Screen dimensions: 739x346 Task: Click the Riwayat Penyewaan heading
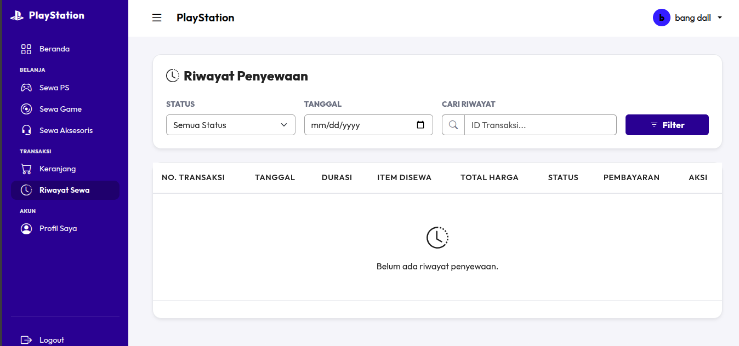[246, 76]
